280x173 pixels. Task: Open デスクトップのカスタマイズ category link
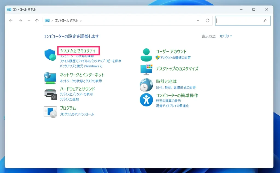[177, 69]
